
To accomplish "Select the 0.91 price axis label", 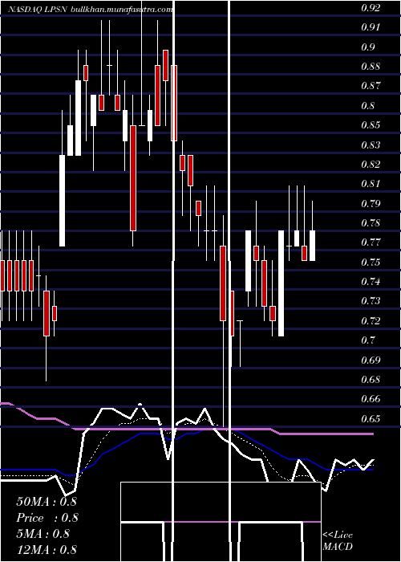I will [371, 27].
